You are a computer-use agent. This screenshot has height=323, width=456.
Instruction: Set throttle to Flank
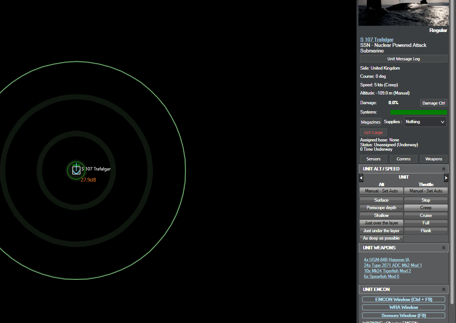tap(426, 231)
